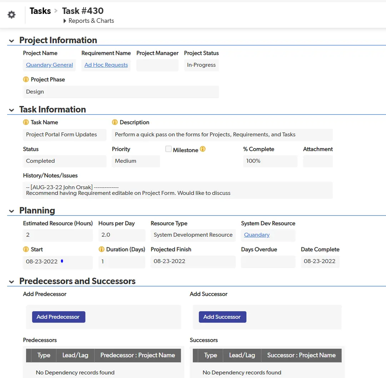Click the info icon beside Duration (Days)
Viewport: 386px width, 378px height.
tap(101, 249)
